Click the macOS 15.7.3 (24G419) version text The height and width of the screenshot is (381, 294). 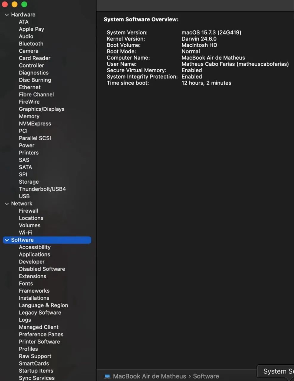pos(211,32)
